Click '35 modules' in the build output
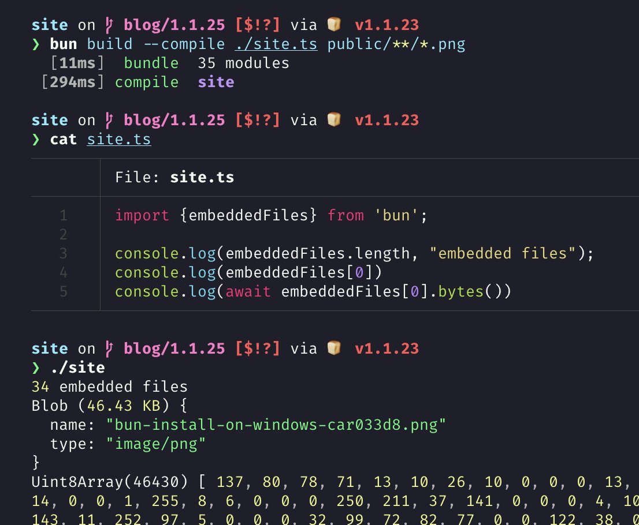The width and height of the screenshot is (639, 525). [x=243, y=63]
